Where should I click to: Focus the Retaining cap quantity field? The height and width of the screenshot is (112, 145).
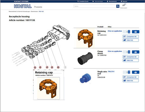(125, 32)
